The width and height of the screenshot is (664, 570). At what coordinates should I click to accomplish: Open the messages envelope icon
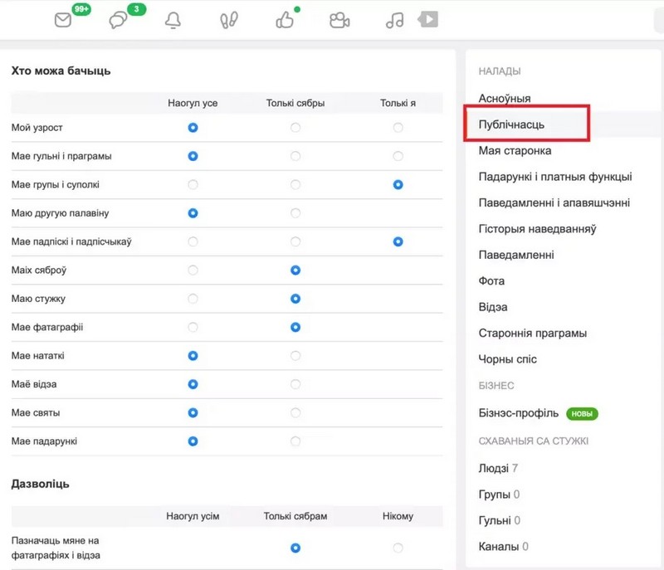pos(64,21)
